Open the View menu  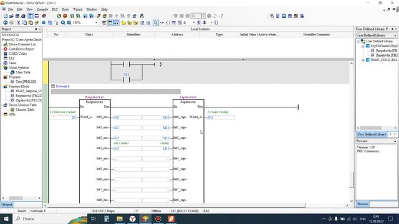(x=29, y=9)
